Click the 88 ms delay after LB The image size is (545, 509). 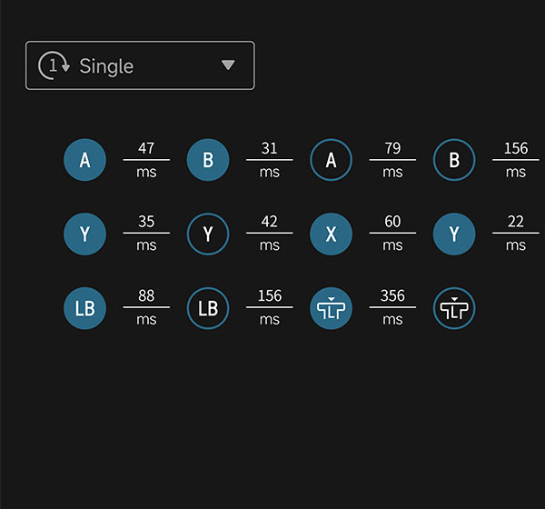click(146, 296)
